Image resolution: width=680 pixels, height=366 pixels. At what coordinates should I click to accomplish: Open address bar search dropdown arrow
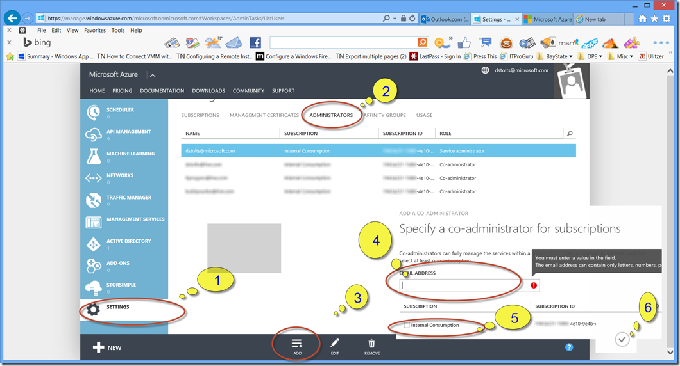point(395,19)
